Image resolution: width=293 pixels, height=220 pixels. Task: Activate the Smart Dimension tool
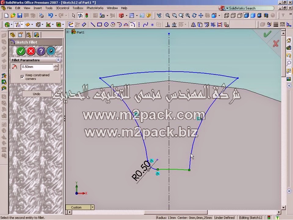pos(84,24)
